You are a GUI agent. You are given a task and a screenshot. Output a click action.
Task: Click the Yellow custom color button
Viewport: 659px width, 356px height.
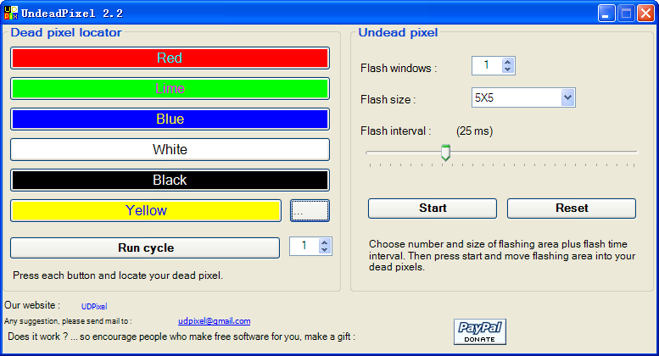(146, 210)
